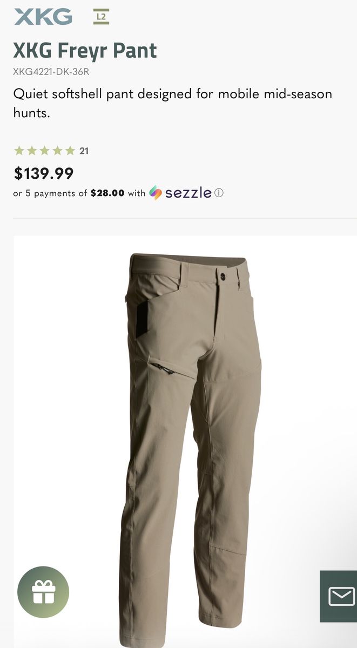357x648 pixels.
Task: Tap the L2 layer badge icon
Action: (x=101, y=17)
